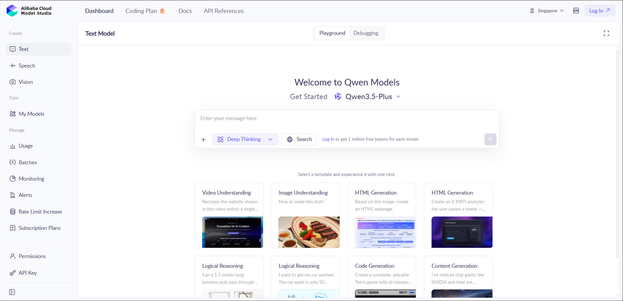Open the Dashboard nav item

point(99,11)
